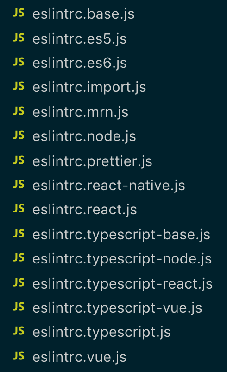Click the JS icon beside eslintrc.typescript-base.js
Image resolution: width=227 pixels, height=372 pixels.
[19, 233]
